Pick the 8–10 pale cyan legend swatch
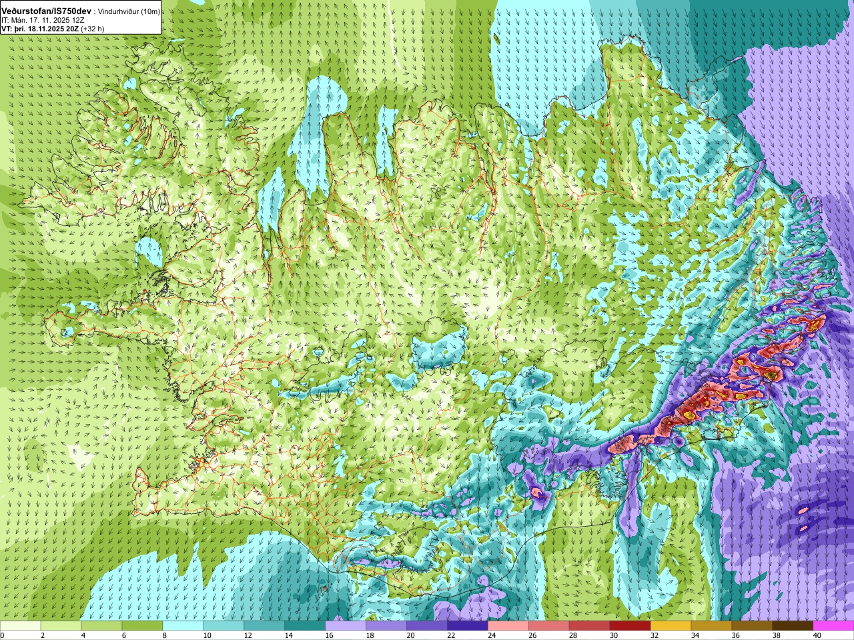The image size is (854, 640). pos(183,626)
